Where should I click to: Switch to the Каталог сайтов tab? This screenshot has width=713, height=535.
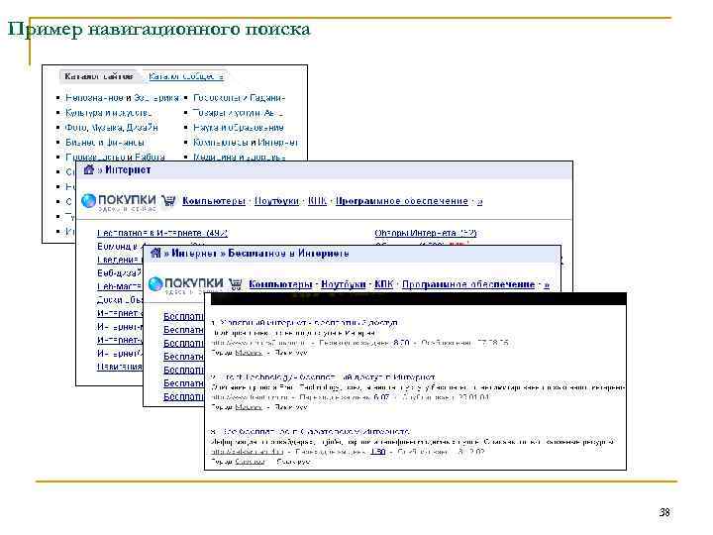(99, 76)
